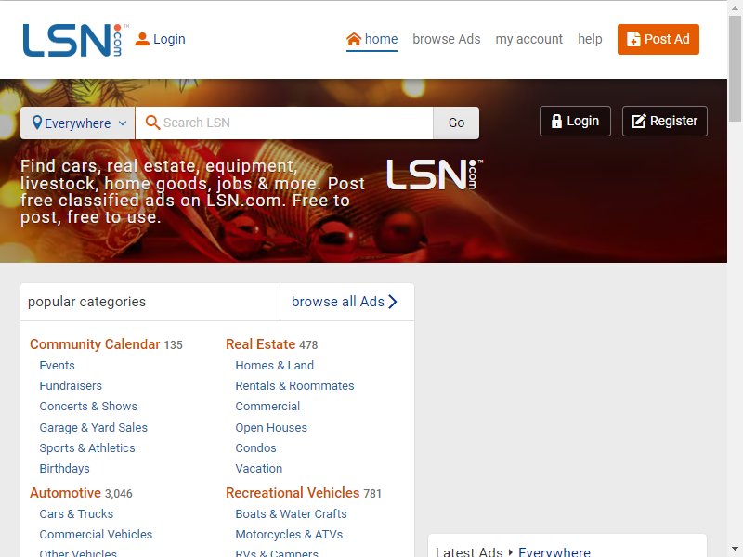Viewport: 743px width, 557px height.
Task: Click the banner Login button
Action: 575,122
